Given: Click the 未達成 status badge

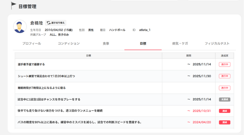Looking at the screenshot, I should 225,99.
